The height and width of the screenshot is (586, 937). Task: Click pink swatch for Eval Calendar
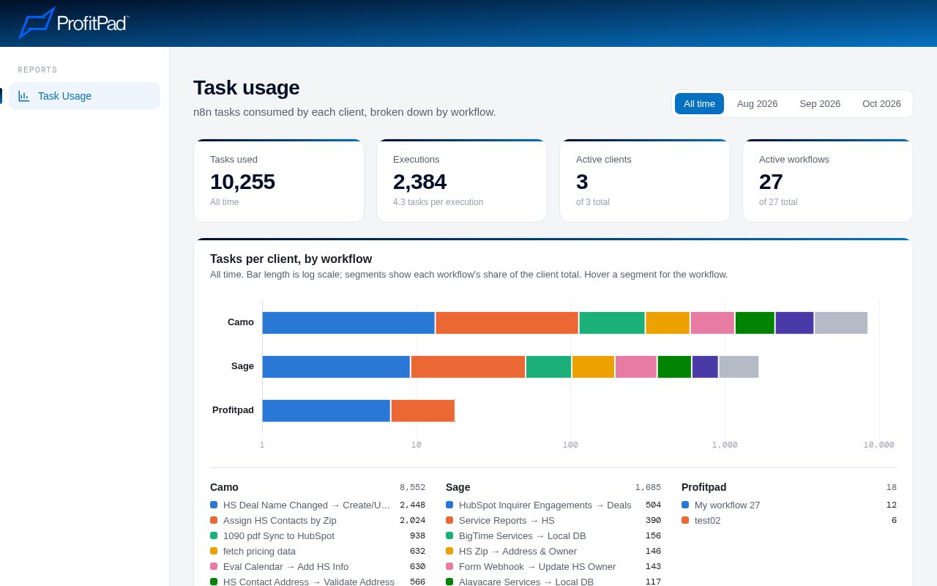point(214,566)
